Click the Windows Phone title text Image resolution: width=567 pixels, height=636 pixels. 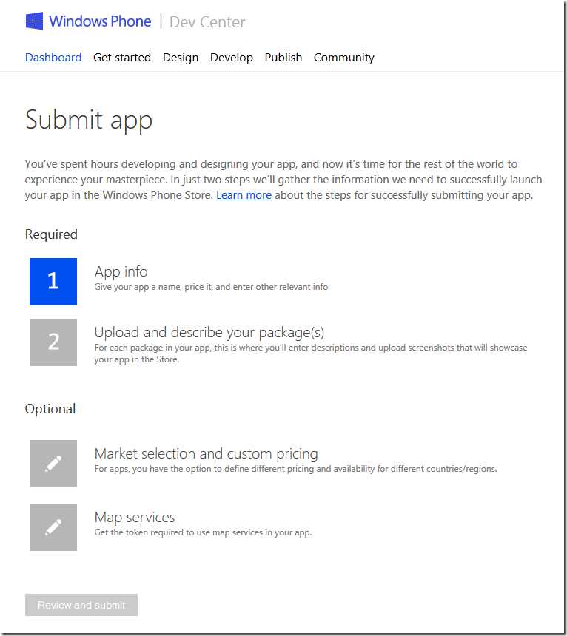pos(100,21)
